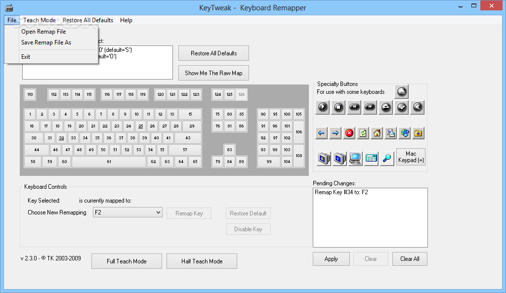Select keyboard key 25
The width and height of the screenshot is (506, 293).
pos(140,126)
